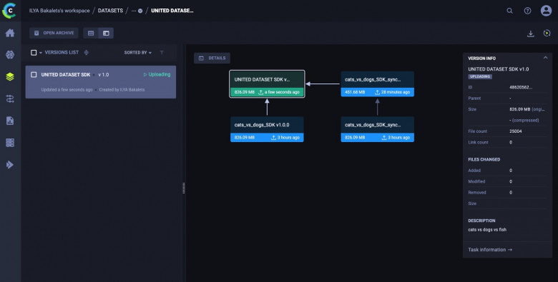This screenshot has width=558, height=282.
Task: Open the Datasets layers sidebar icon
Action: 10,76
